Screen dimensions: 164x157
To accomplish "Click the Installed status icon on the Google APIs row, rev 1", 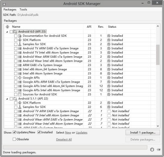I will (x=109, y=78).
